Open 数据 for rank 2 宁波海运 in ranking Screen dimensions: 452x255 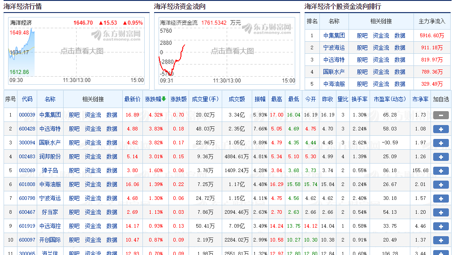(400, 48)
